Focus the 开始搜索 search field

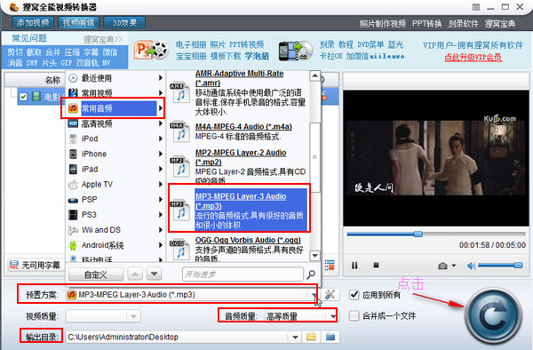243,274
